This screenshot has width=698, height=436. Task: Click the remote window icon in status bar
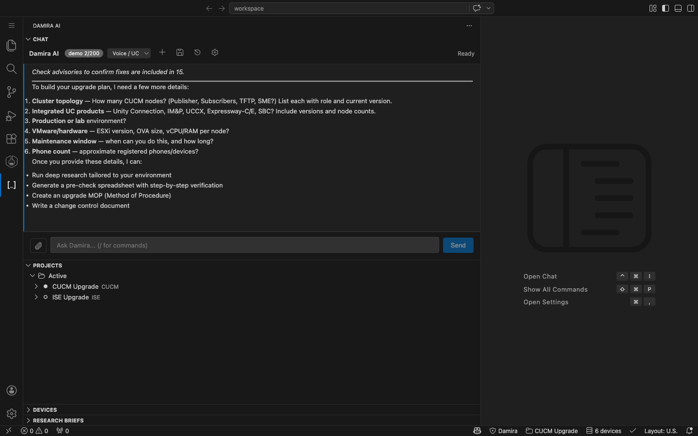point(8,431)
